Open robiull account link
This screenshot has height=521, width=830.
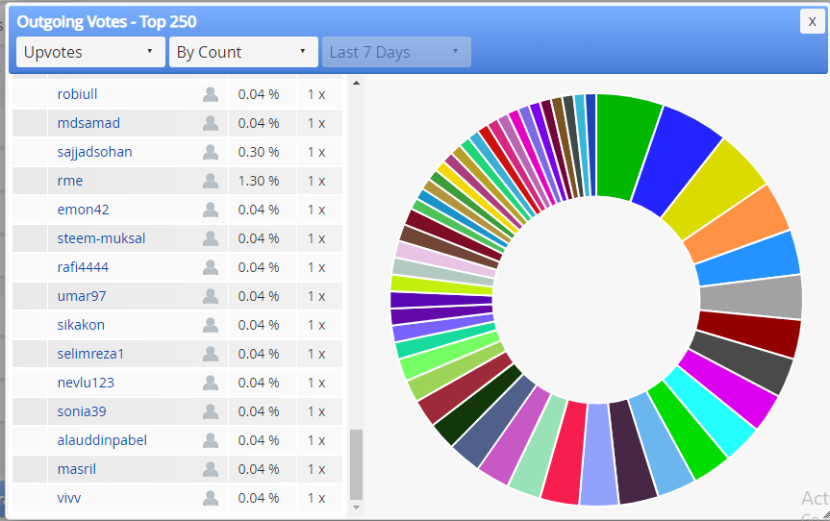click(x=77, y=94)
